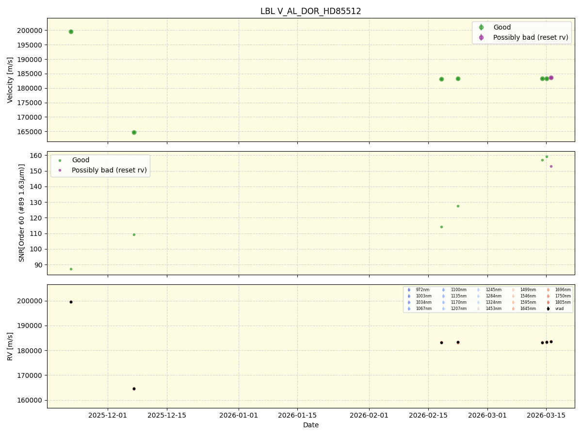
Task: Click the 2026-03-01 date tick label
Action: coord(487,415)
